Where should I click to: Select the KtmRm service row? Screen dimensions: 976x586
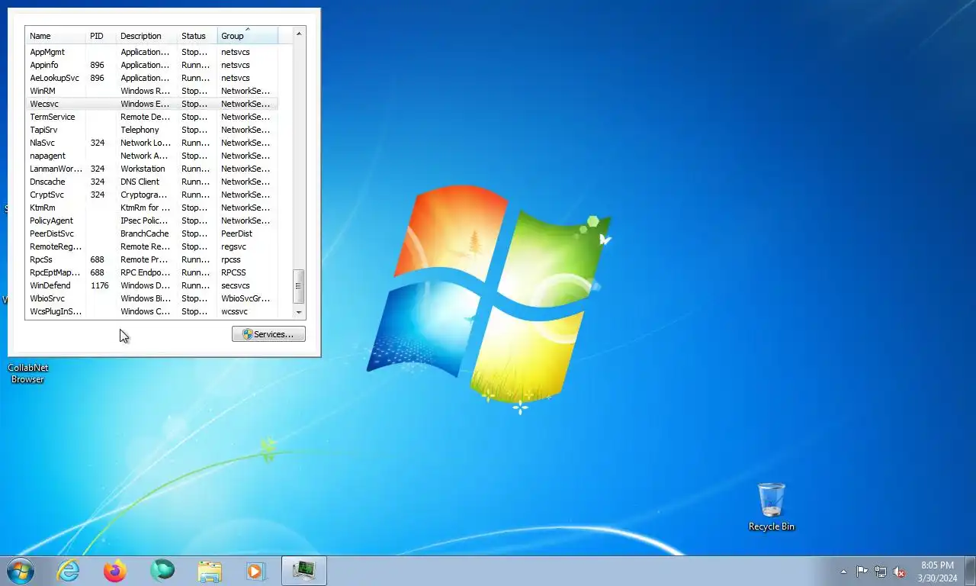pyautogui.click(x=152, y=208)
